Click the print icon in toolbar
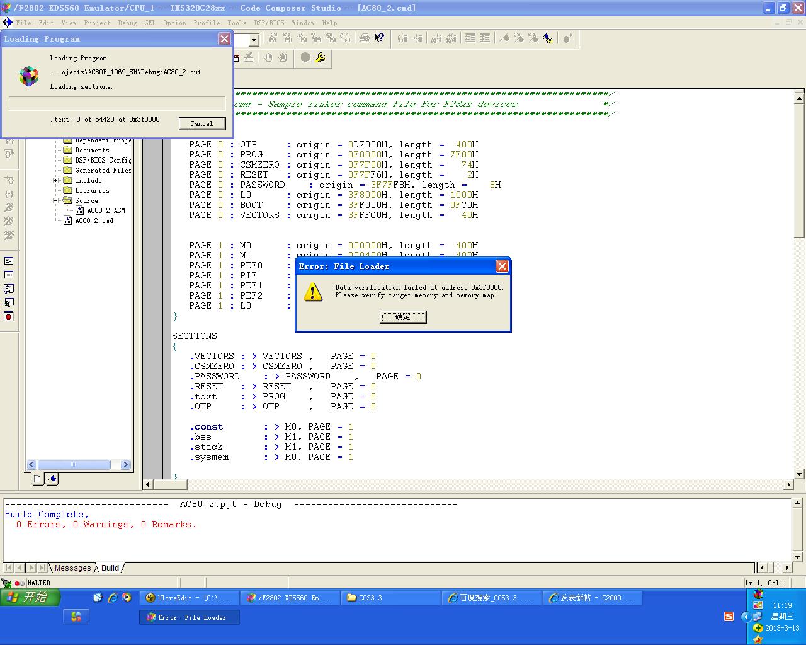The width and height of the screenshot is (806, 645). tap(364, 38)
